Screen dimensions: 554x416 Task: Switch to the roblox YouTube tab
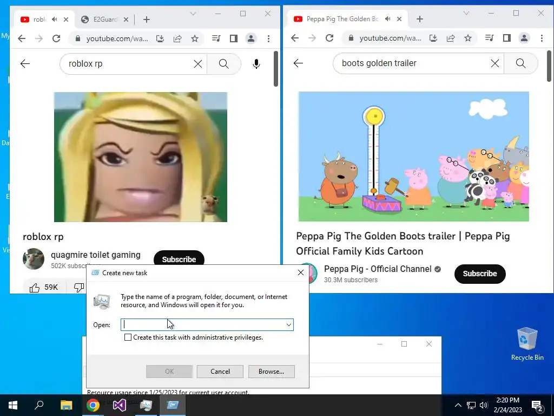pyautogui.click(x=44, y=19)
